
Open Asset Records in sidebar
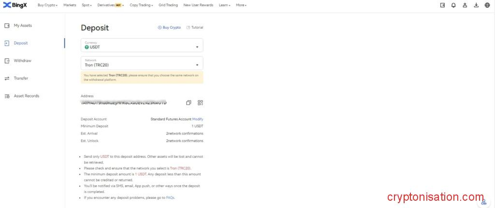[26, 96]
